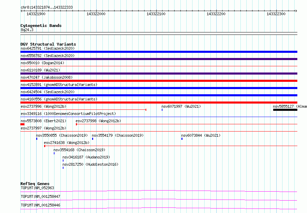Open nsv6558782 (Sedlazeck2020) variant label
307x213 pixels.
click(48, 56)
